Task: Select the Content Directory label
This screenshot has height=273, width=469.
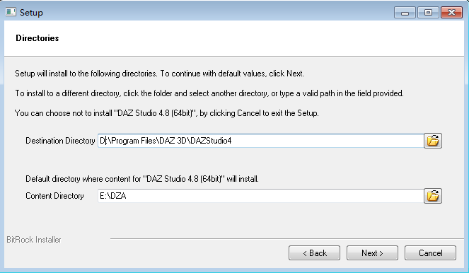Action: point(54,196)
